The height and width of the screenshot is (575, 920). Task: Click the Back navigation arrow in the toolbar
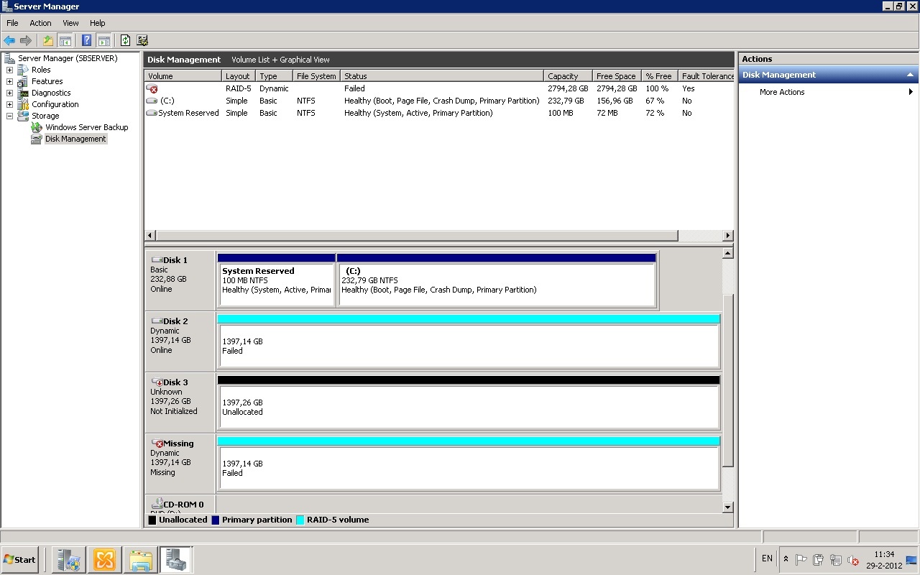[x=9, y=40]
